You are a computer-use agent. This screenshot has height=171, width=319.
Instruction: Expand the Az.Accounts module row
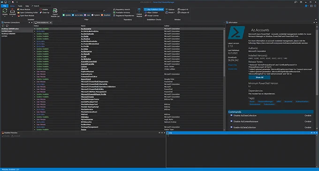pyautogui.click(x=35, y=29)
